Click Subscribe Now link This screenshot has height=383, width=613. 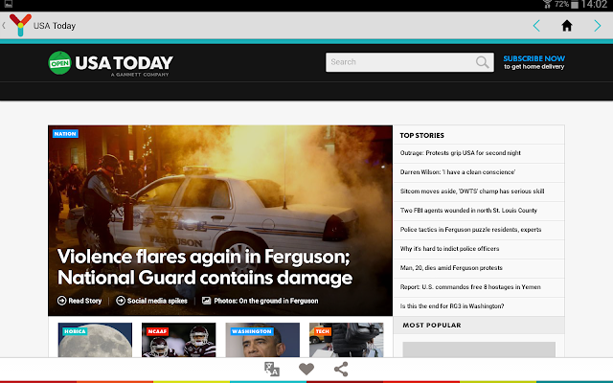pos(534,62)
